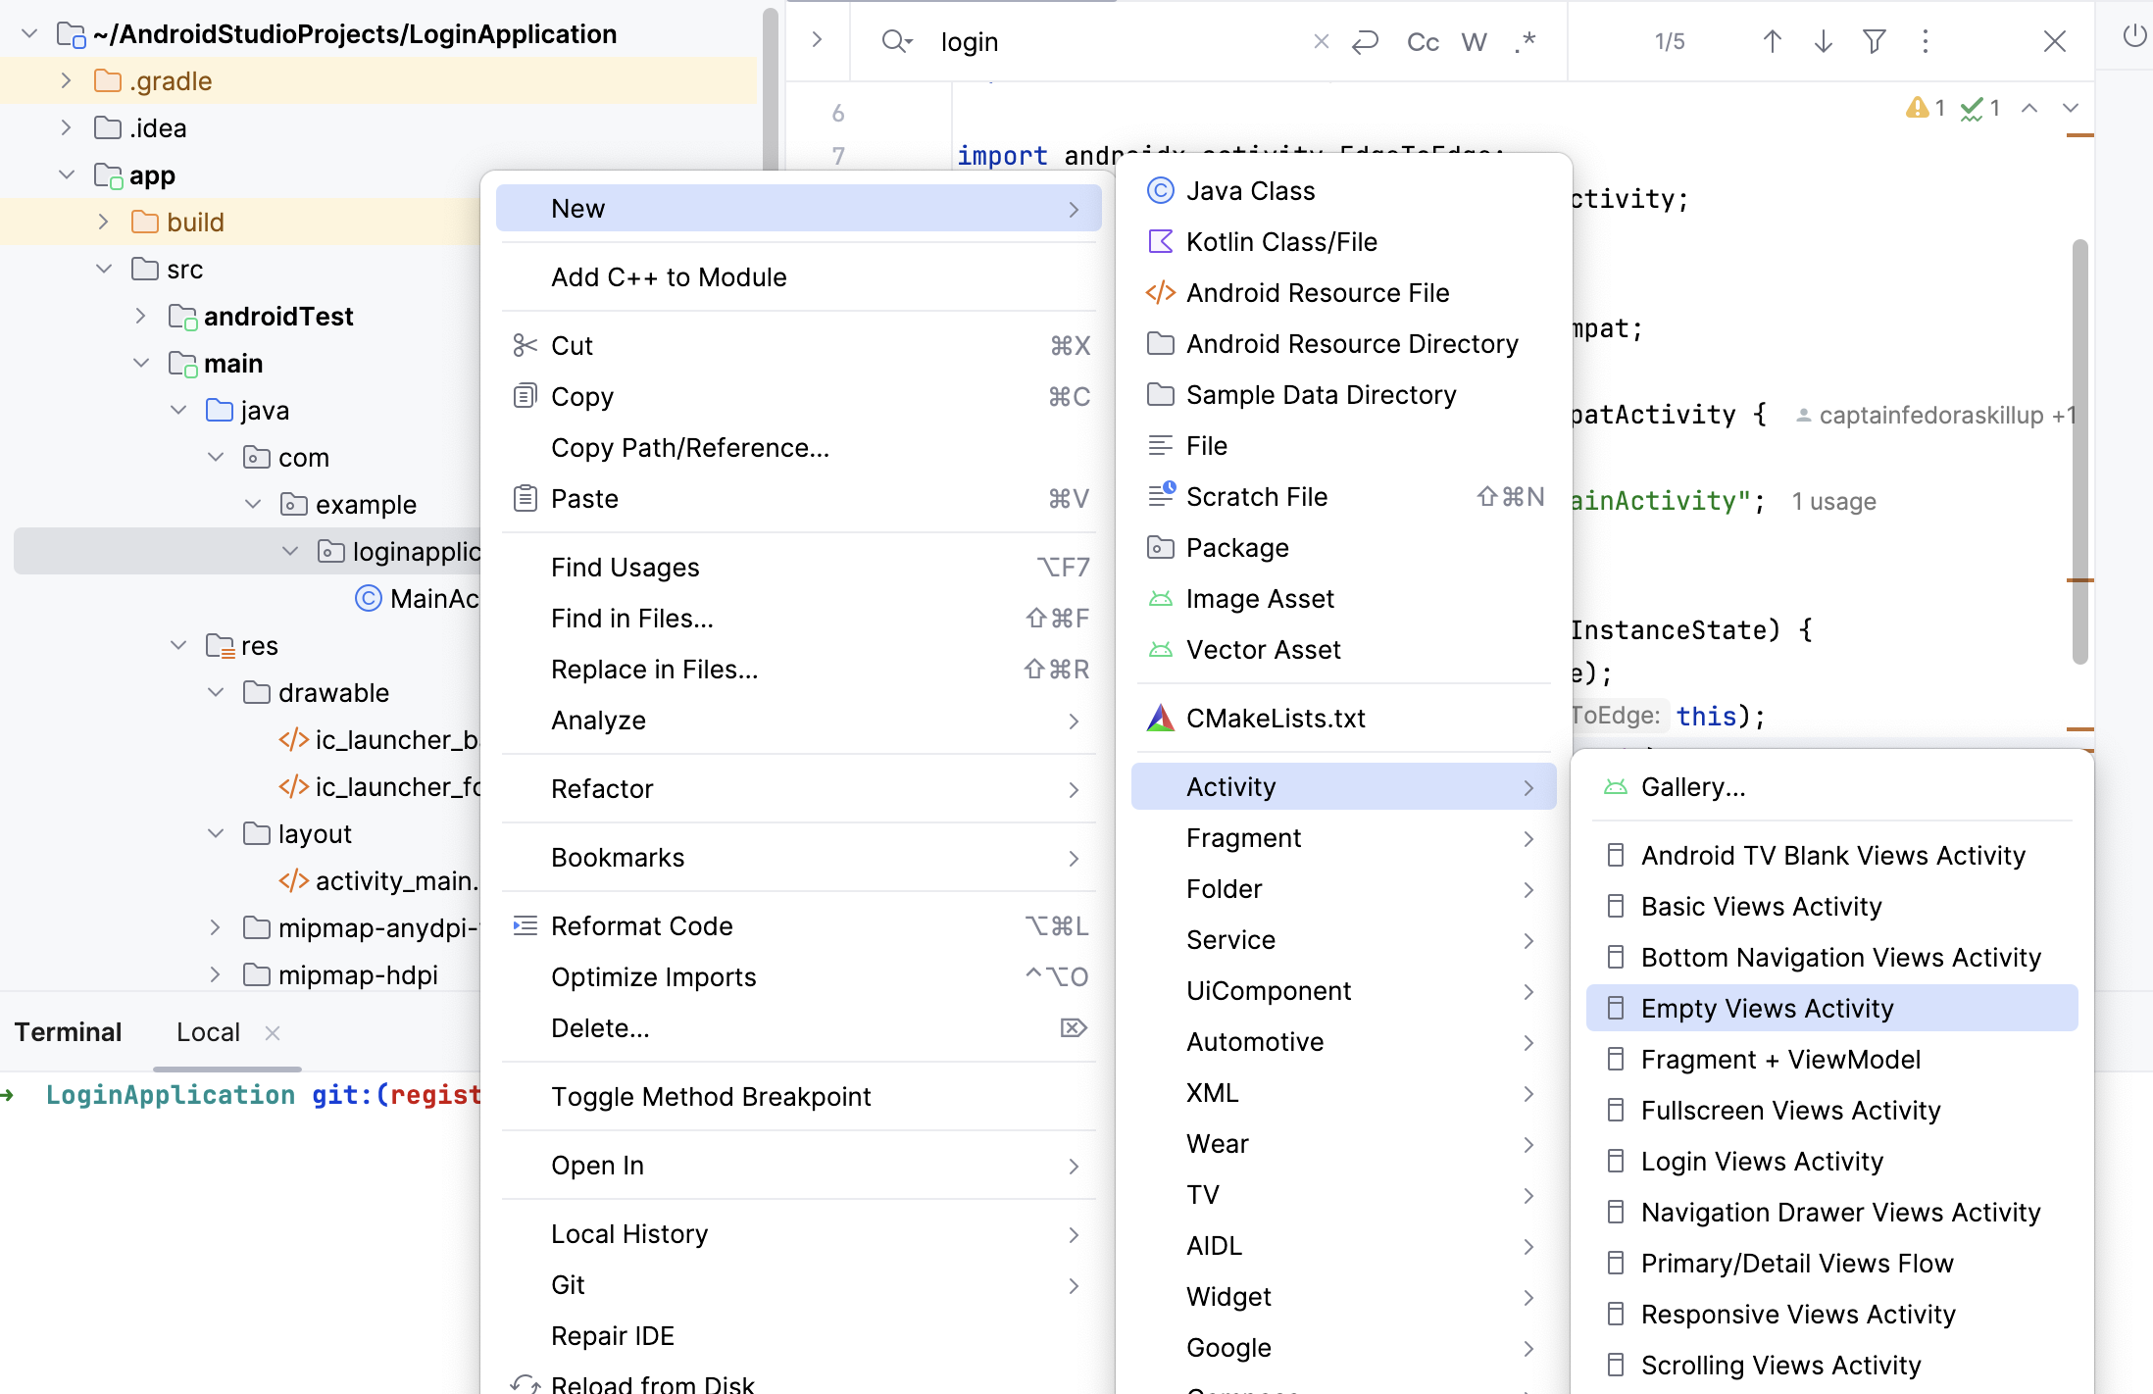Screen dimensions: 2153x1394
Task: Create a new Android Resource File
Action: pyautogui.click(x=1344, y=292)
